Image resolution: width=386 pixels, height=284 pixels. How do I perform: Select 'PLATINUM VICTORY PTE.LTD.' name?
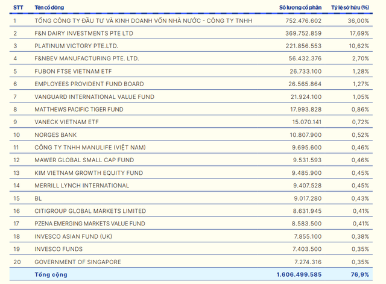point(77,46)
